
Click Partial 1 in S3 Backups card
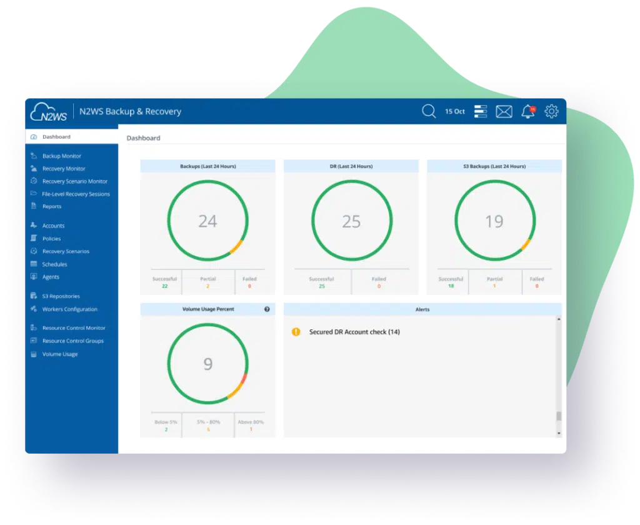pyautogui.click(x=495, y=282)
